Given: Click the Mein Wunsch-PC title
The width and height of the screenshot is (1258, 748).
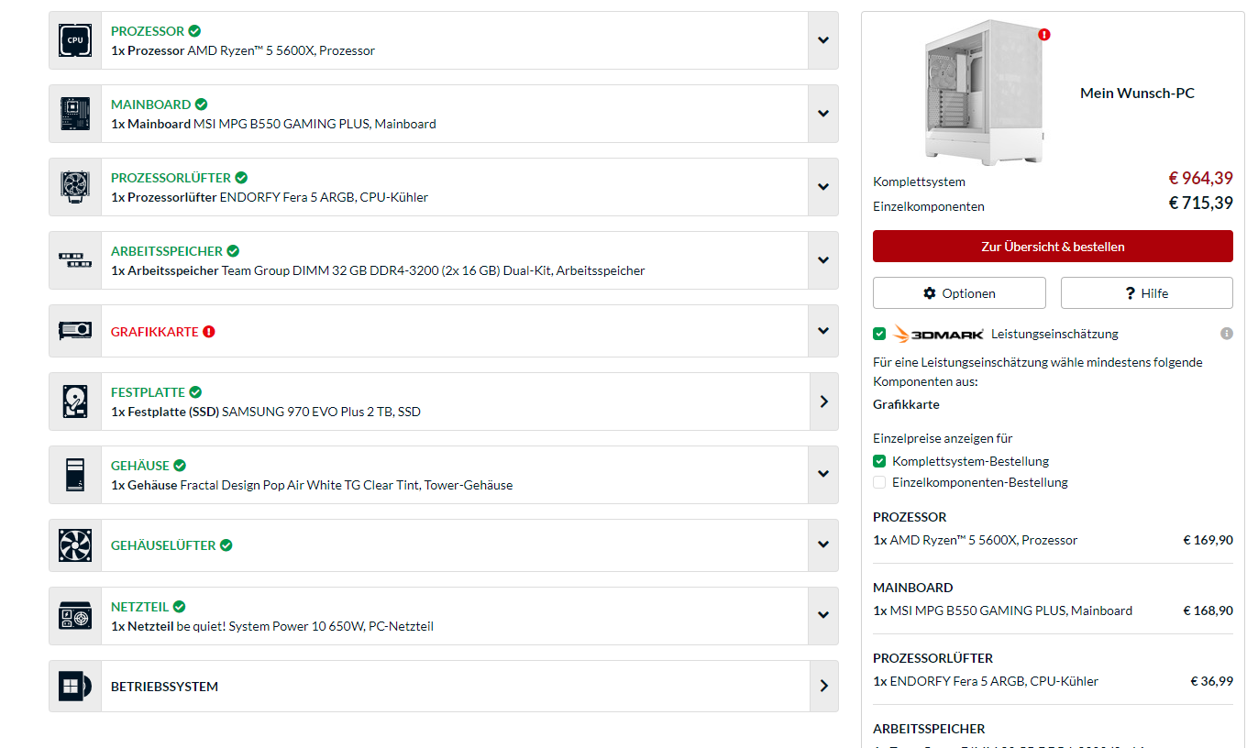Looking at the screenshot, I should [x=1137, y=93].
